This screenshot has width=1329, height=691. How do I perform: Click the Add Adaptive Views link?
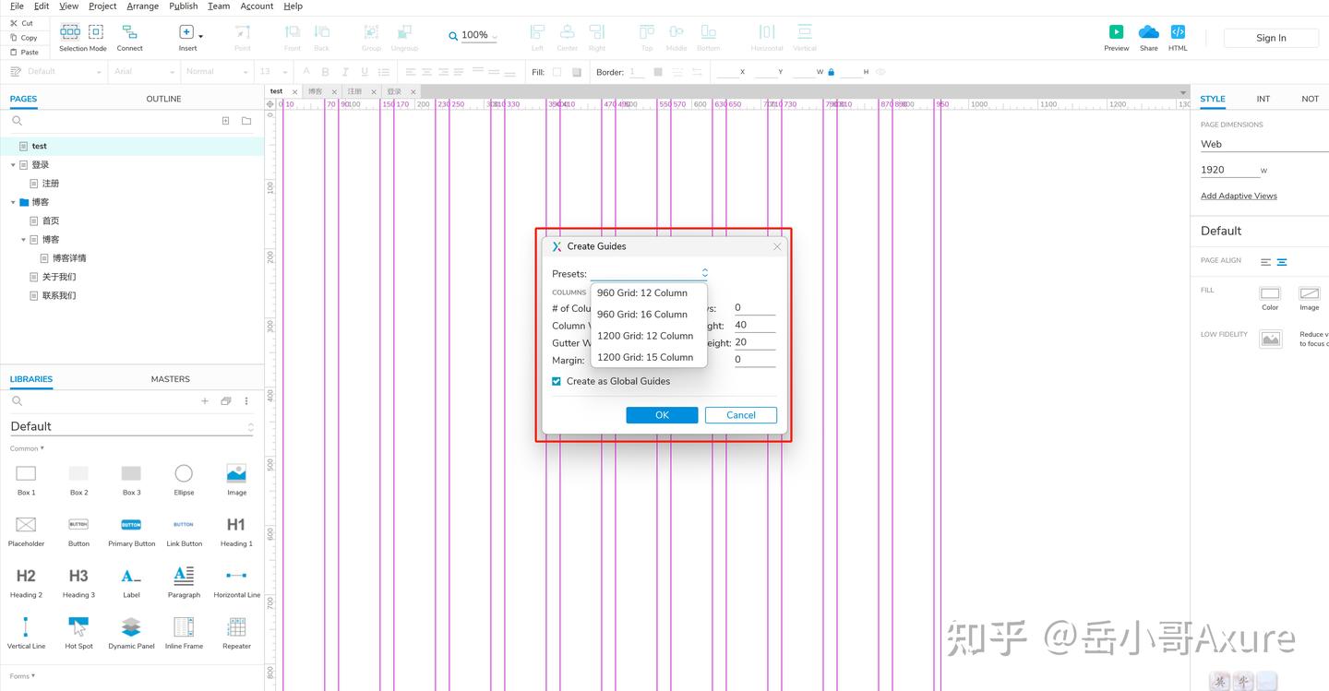pyautogui.click(x=1239, y=196)
